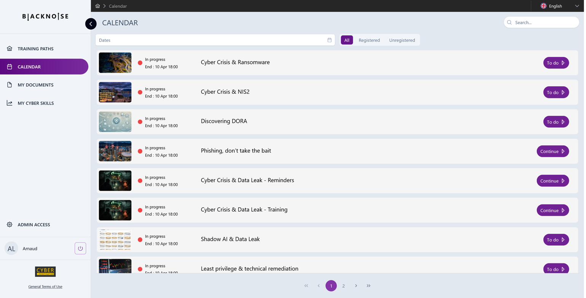Open Calendar in sidebar
Image resolution: width=586 pixels, height=298 pixels.
[44, 67]
